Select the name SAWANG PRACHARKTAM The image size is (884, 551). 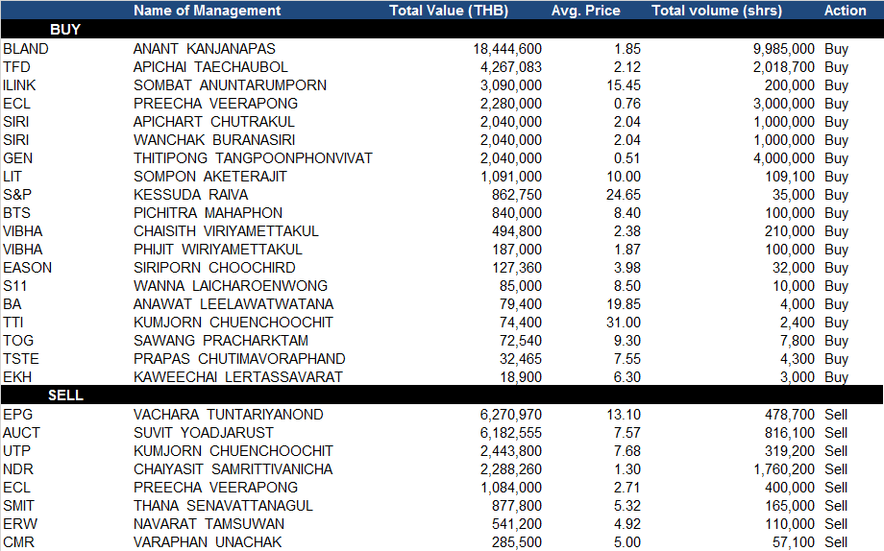(220, 340)
